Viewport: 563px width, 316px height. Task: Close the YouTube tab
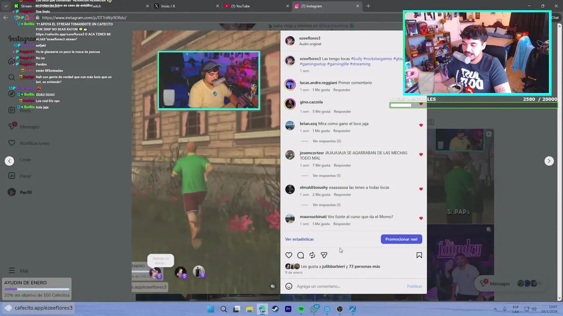point(288,6)
